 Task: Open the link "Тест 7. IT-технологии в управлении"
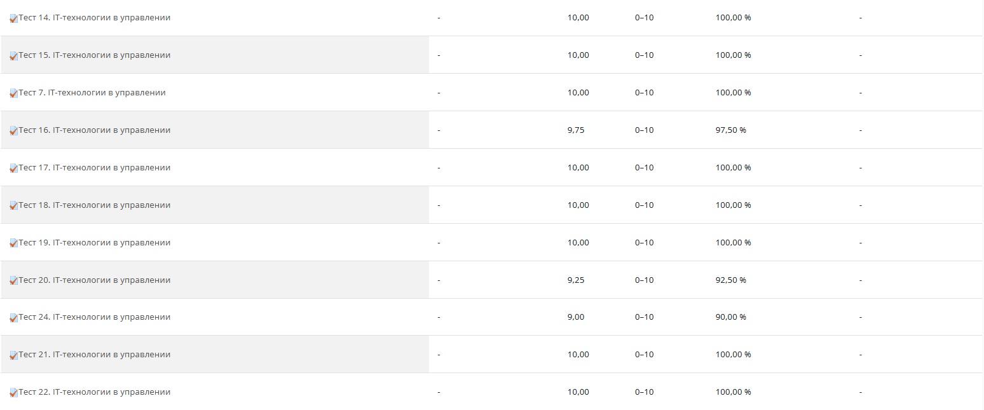click(92, 93)
